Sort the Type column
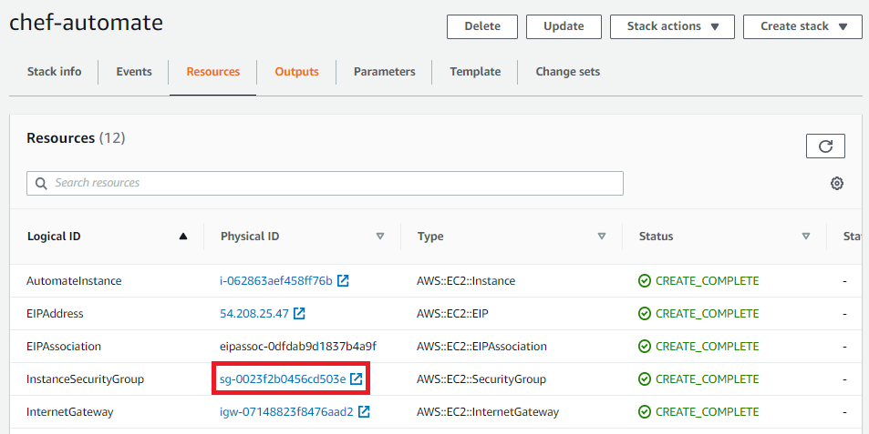This screenshot has height=434, width=869. [x=602, y=237]
